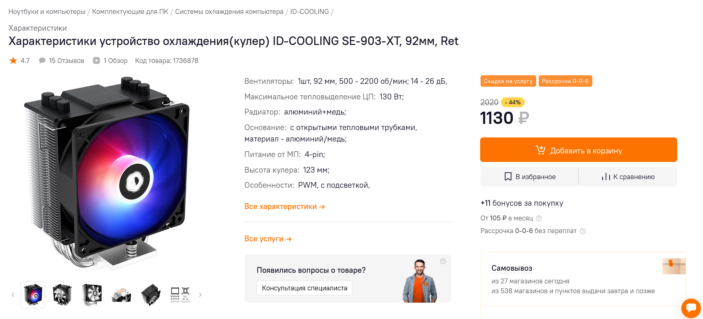
Task: Click the 1 Обзор video icon
Action: 96,61
